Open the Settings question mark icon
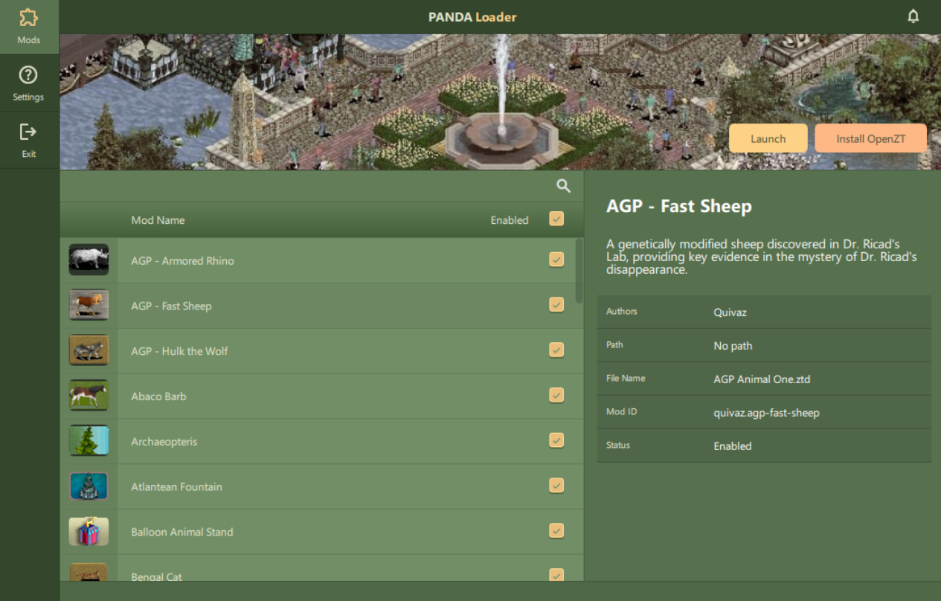The width and height of the screenshot is (941, 601). click(x=28, y=76)
